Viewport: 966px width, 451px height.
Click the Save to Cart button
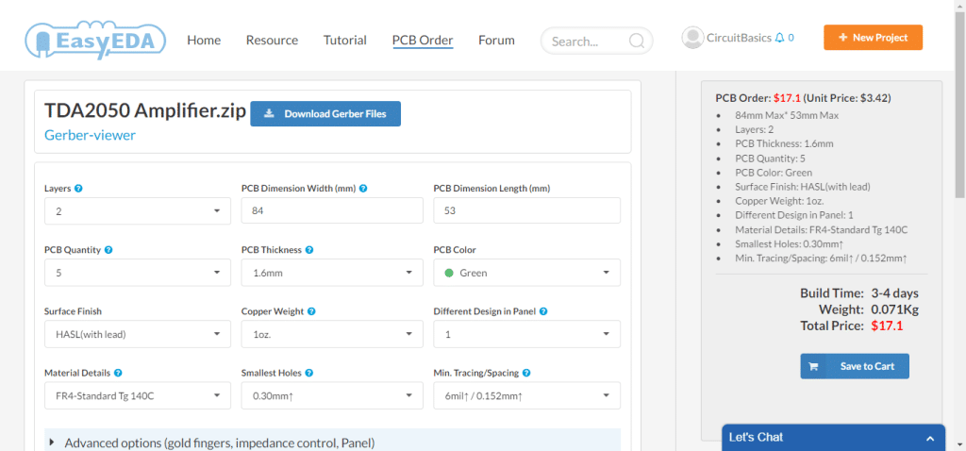pos(855,366)
